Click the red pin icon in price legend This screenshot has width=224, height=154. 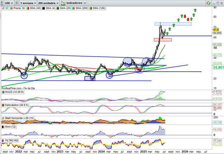[3, 8]
